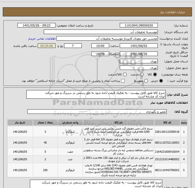Click the buyer name field موسسه تحقیقات آب
The image size is (195, 188).
(101, 32)
